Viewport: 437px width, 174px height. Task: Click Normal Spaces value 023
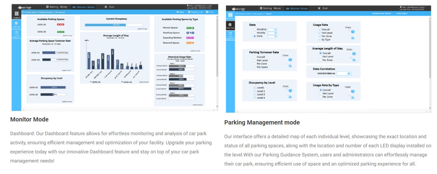pos(190,28)
